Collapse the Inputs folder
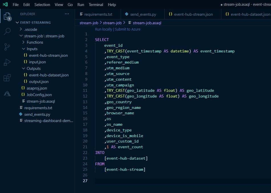The height and width of the screenshot is (193, 271). (32, 49)
